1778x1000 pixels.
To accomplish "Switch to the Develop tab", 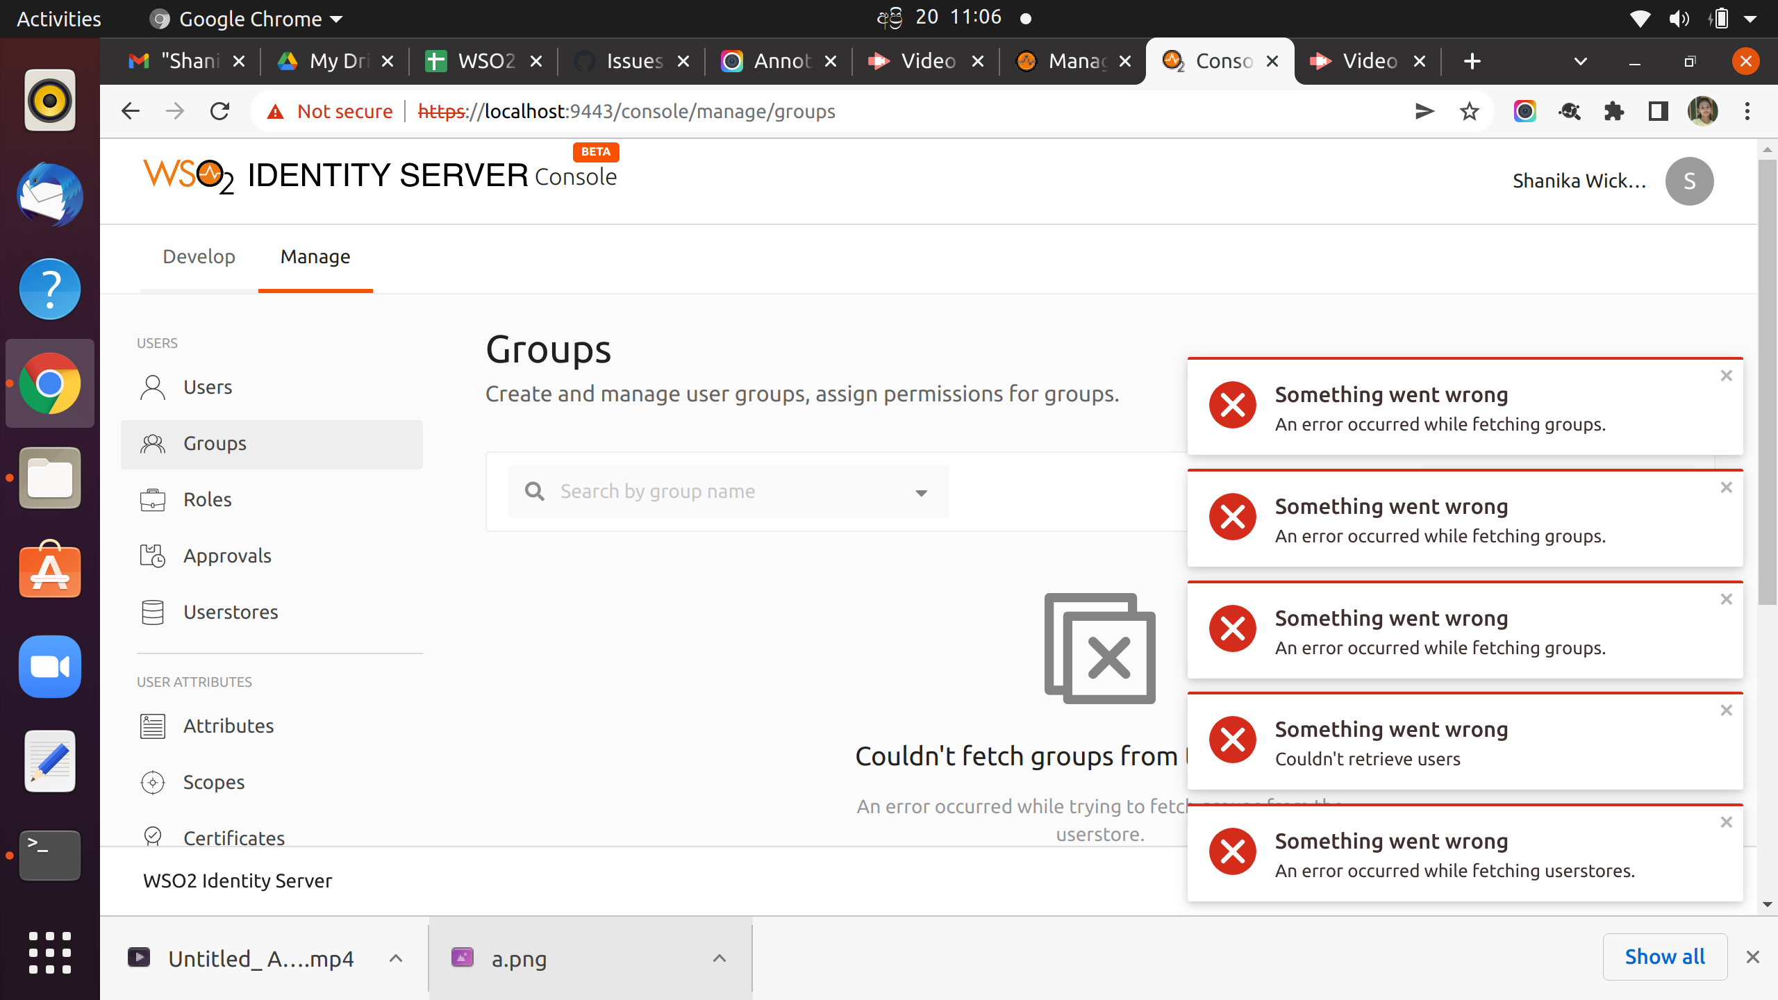I will coord(199,256).
